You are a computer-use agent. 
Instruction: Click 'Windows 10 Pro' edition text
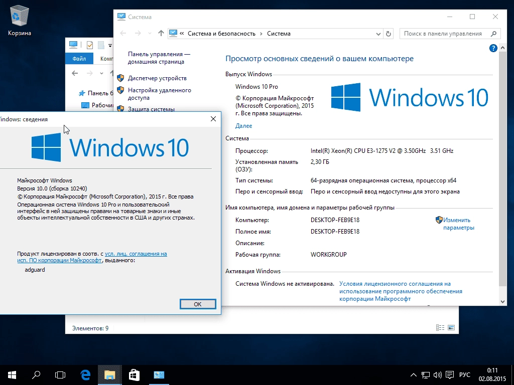pos(256,87)
